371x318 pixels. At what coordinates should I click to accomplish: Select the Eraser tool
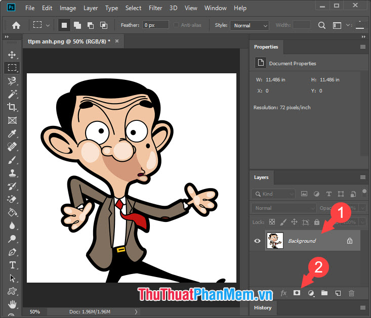click(x=12, y=199)
